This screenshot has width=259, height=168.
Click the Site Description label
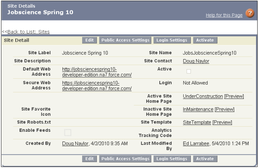pyautogui.click(x=33, y=61)
